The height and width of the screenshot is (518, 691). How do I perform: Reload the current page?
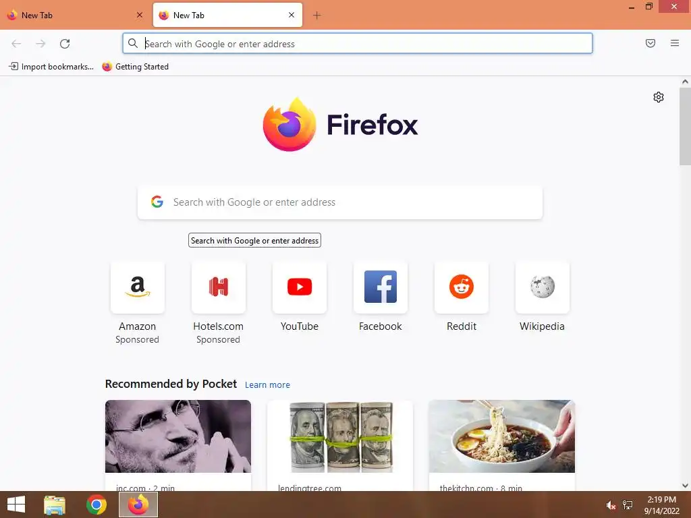[x=65, y=44]
